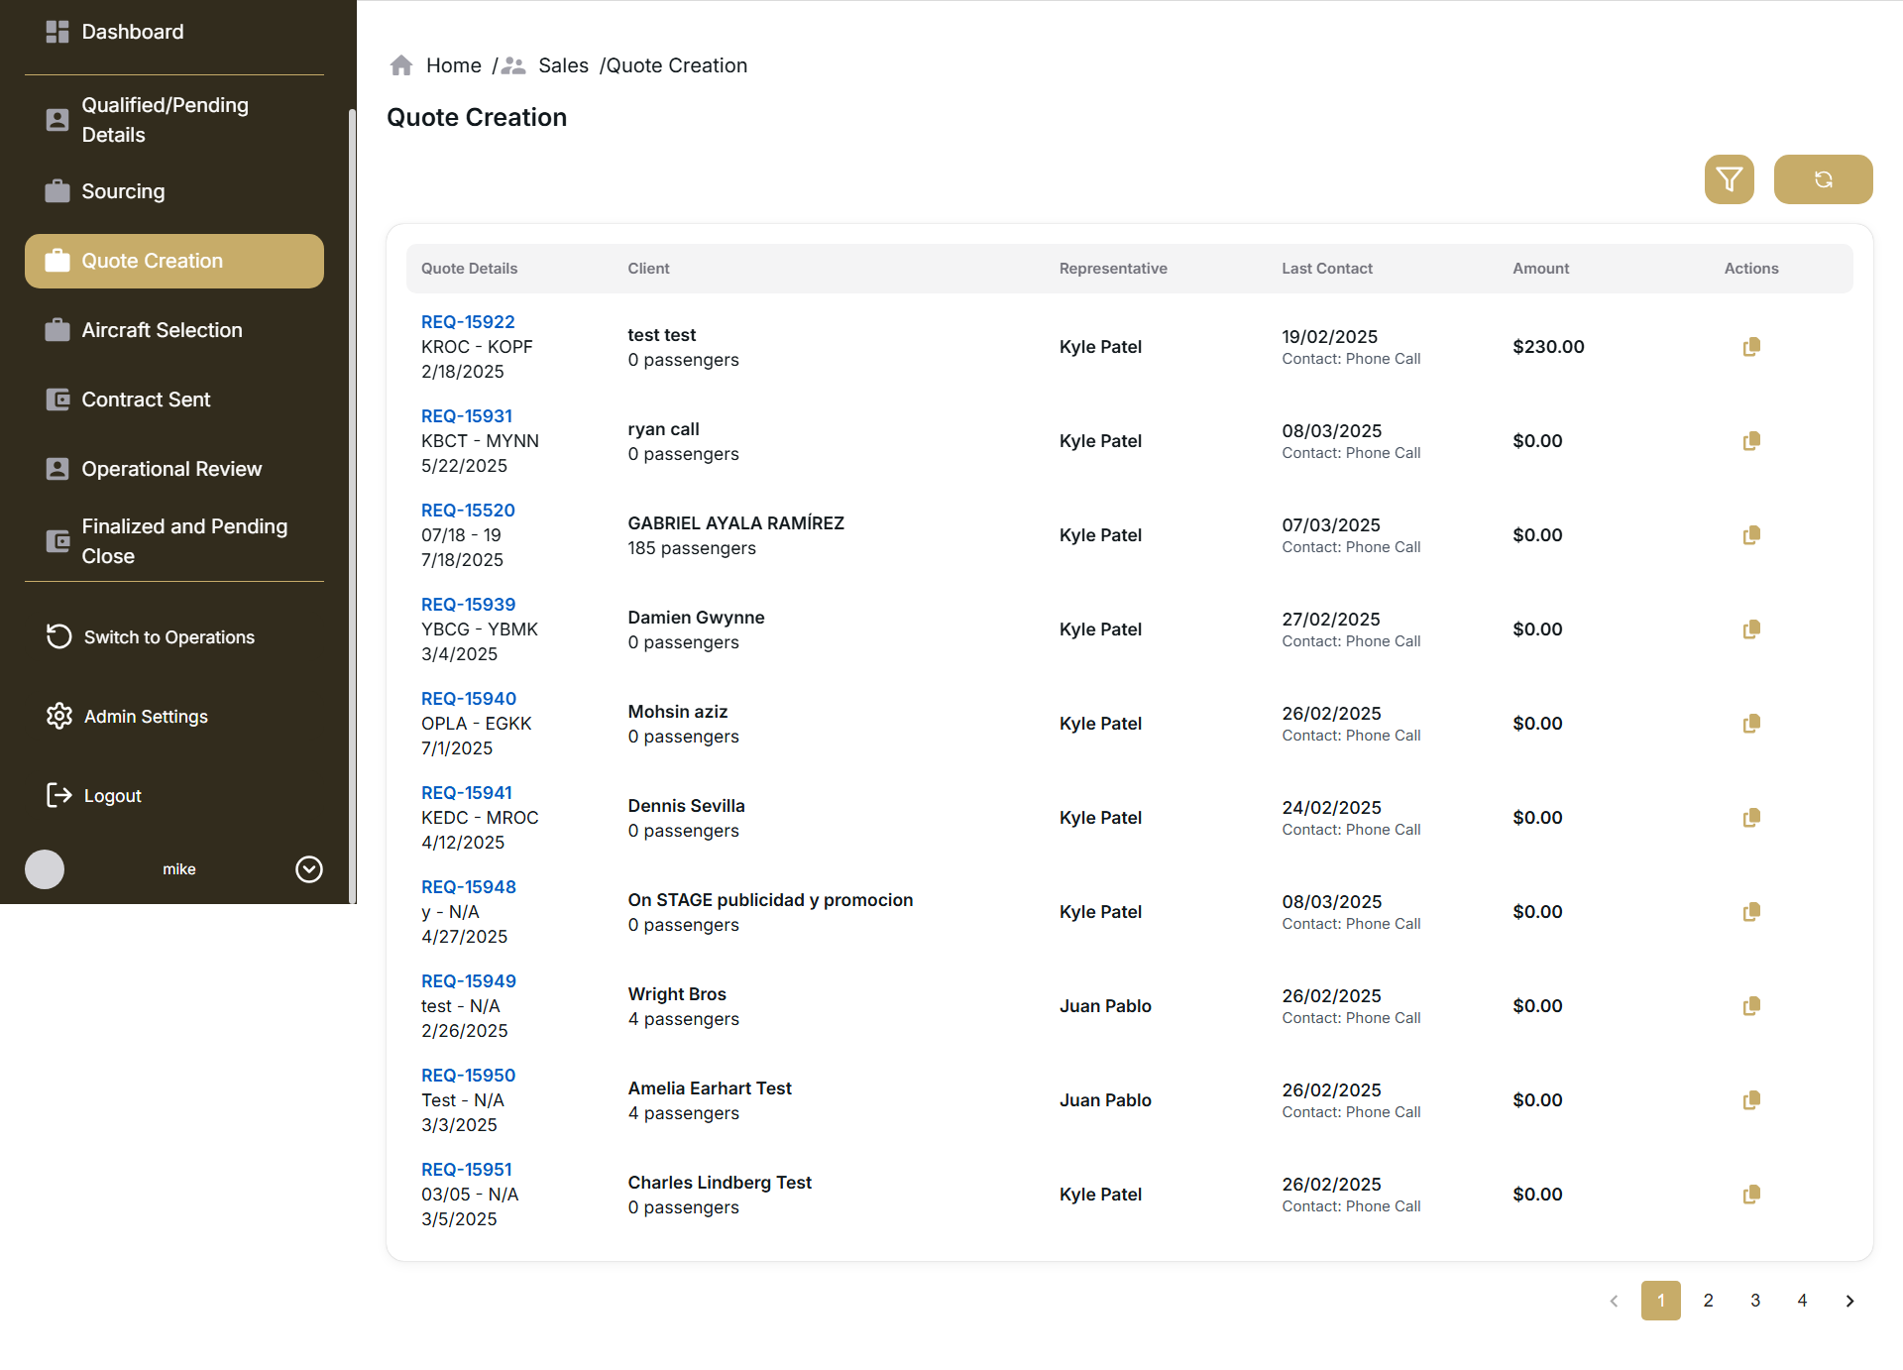
Task: Click previous page arrow in pagination
Action: coord(1614,1301)
